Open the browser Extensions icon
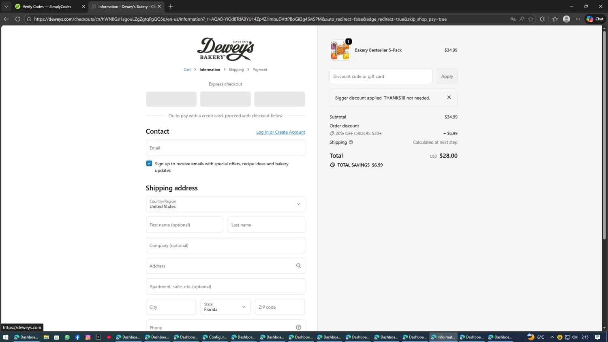608x342 pixels. pyautogui.click(x=542, y=19)
